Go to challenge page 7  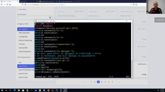click(x=112, y=82)
